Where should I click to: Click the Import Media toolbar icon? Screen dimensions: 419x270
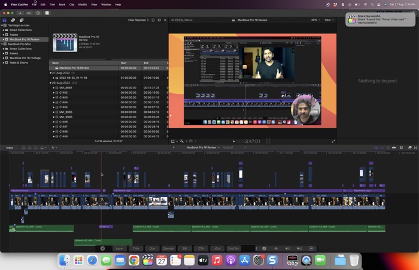click(x=20, y=13)
